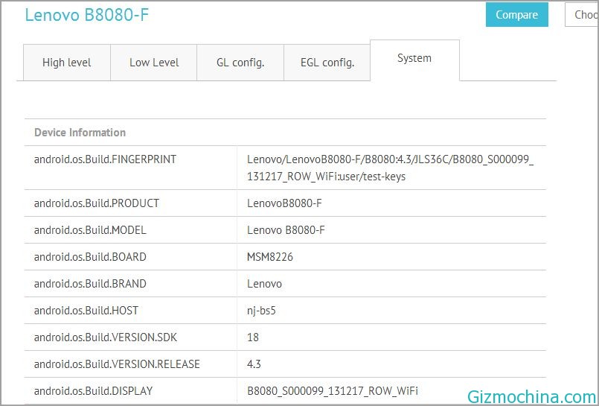Select the android.os.Build.BRAND label
The height and width of the screenshot is (406, 599).
coord(90,284)
